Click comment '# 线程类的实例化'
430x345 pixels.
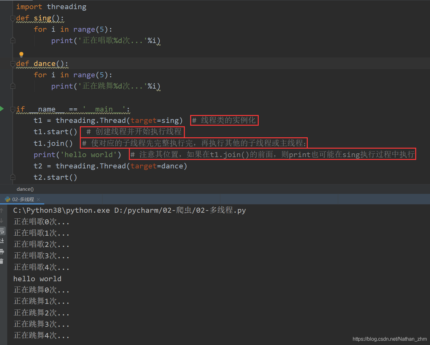pyautogui.click(x=224, y=120)
